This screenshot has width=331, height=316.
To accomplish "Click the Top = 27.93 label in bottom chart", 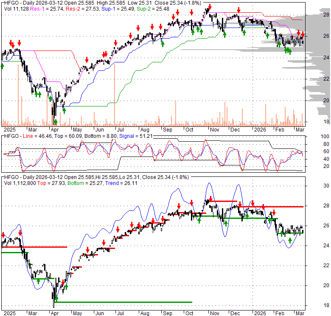I will pyautogui.click(x=51, y=183).
